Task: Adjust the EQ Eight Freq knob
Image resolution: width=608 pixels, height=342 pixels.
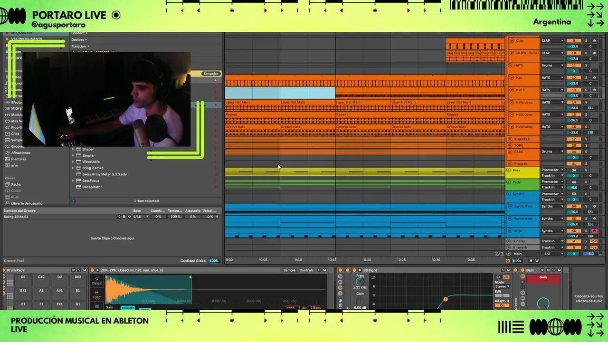Action: click(360, 281)
